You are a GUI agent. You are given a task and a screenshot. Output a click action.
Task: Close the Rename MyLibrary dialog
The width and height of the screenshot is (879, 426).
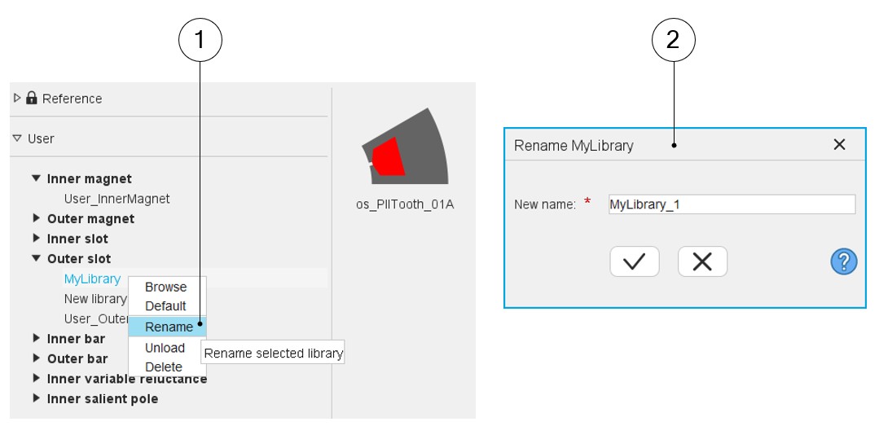coord(839,145)
